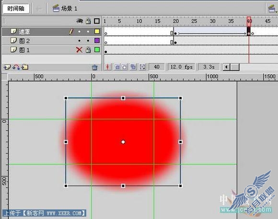The width and height of the screenshot is (278, 219).
Task: Click the Center Frame button
Action: point(108,67)
